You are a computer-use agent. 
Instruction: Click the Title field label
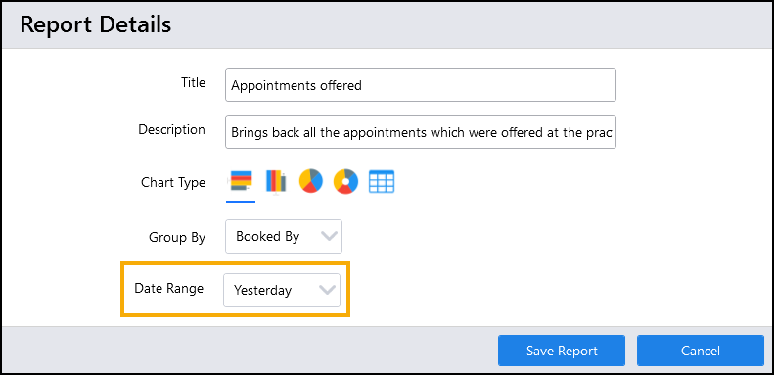coord(193,82)
